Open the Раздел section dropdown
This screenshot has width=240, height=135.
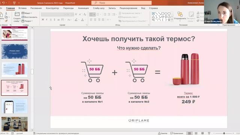coord(27,21)
